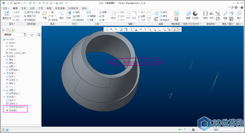Click the 测量 (Measure) ruler icon
The image size is (245, 133).
[225, 14]
